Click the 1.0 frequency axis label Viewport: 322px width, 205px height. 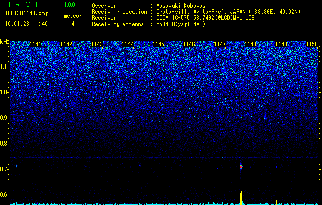pos(4,92)
